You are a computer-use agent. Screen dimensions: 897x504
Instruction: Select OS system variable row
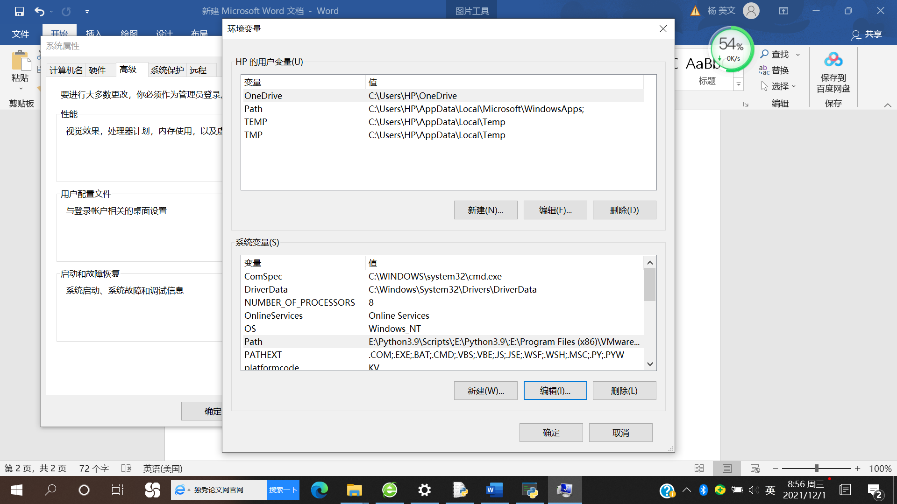pos(442,329)
